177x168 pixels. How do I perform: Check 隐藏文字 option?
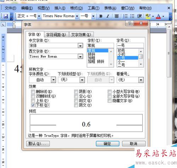click(x=109, y=100)
